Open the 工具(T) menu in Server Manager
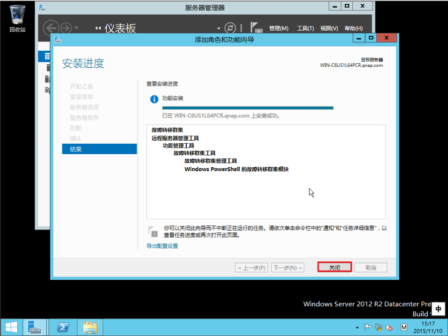Image resolution: width=448 pixels, height=336 pixels. pyautogui.click(x=305, y=28)
